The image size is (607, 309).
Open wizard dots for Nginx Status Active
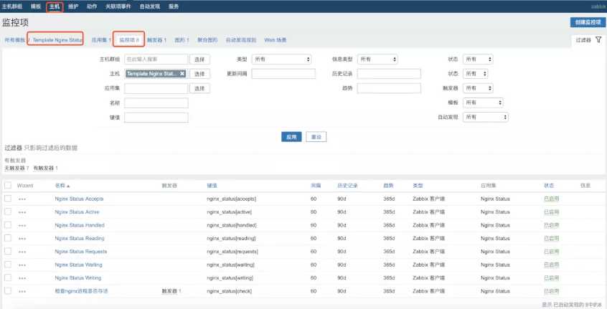coord(22,212)
